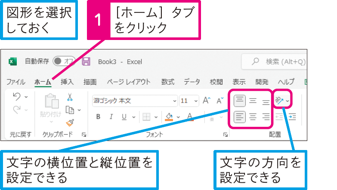Viewport: 337px width, 190px height.
Task: Open the データ tab
Action: coord(192,82)
